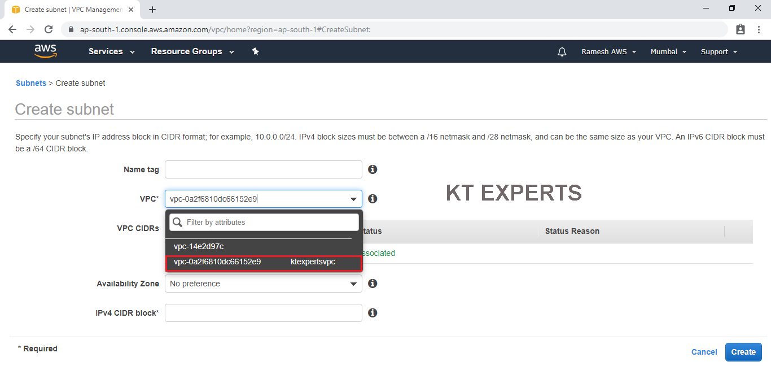Click the Filter by attributes search field

coord(271,223)
